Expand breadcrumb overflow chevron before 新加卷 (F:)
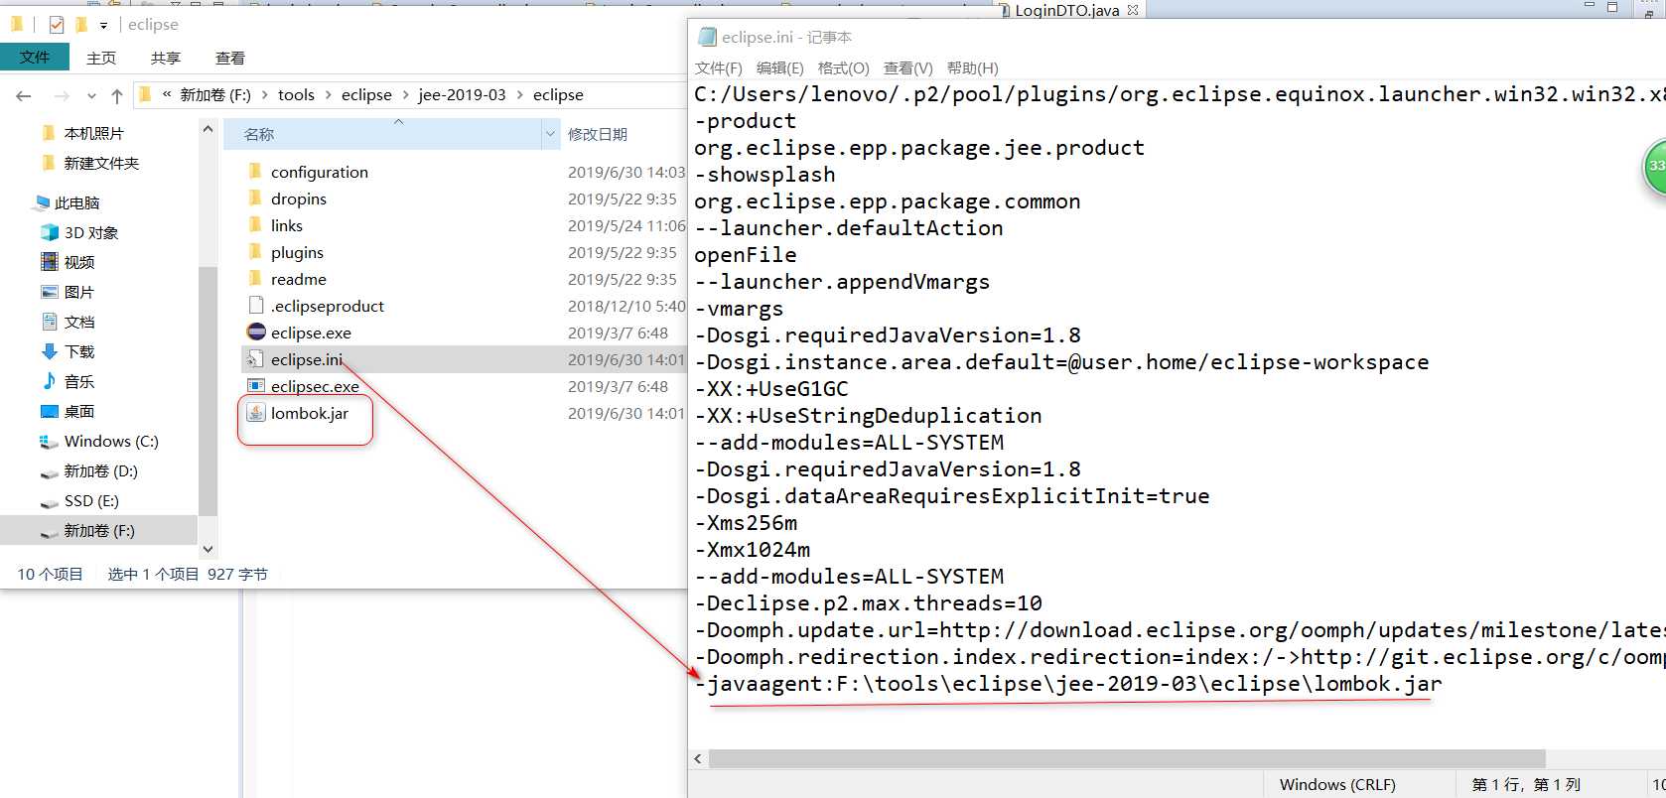 [x=167, y=94]
